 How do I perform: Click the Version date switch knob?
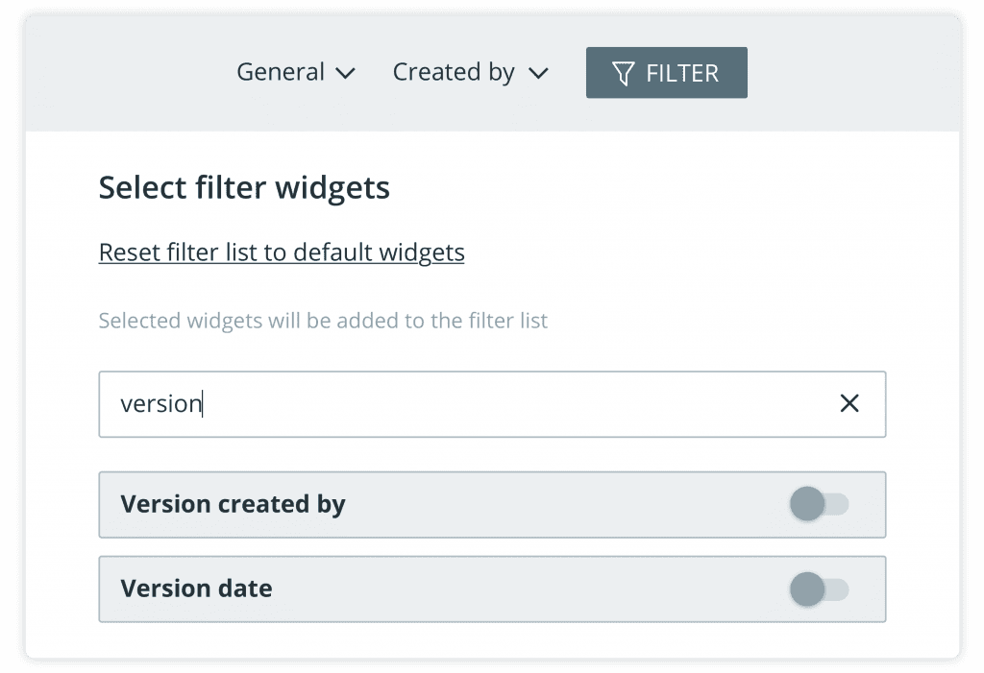pyautogui.click(x=807, y=589)
